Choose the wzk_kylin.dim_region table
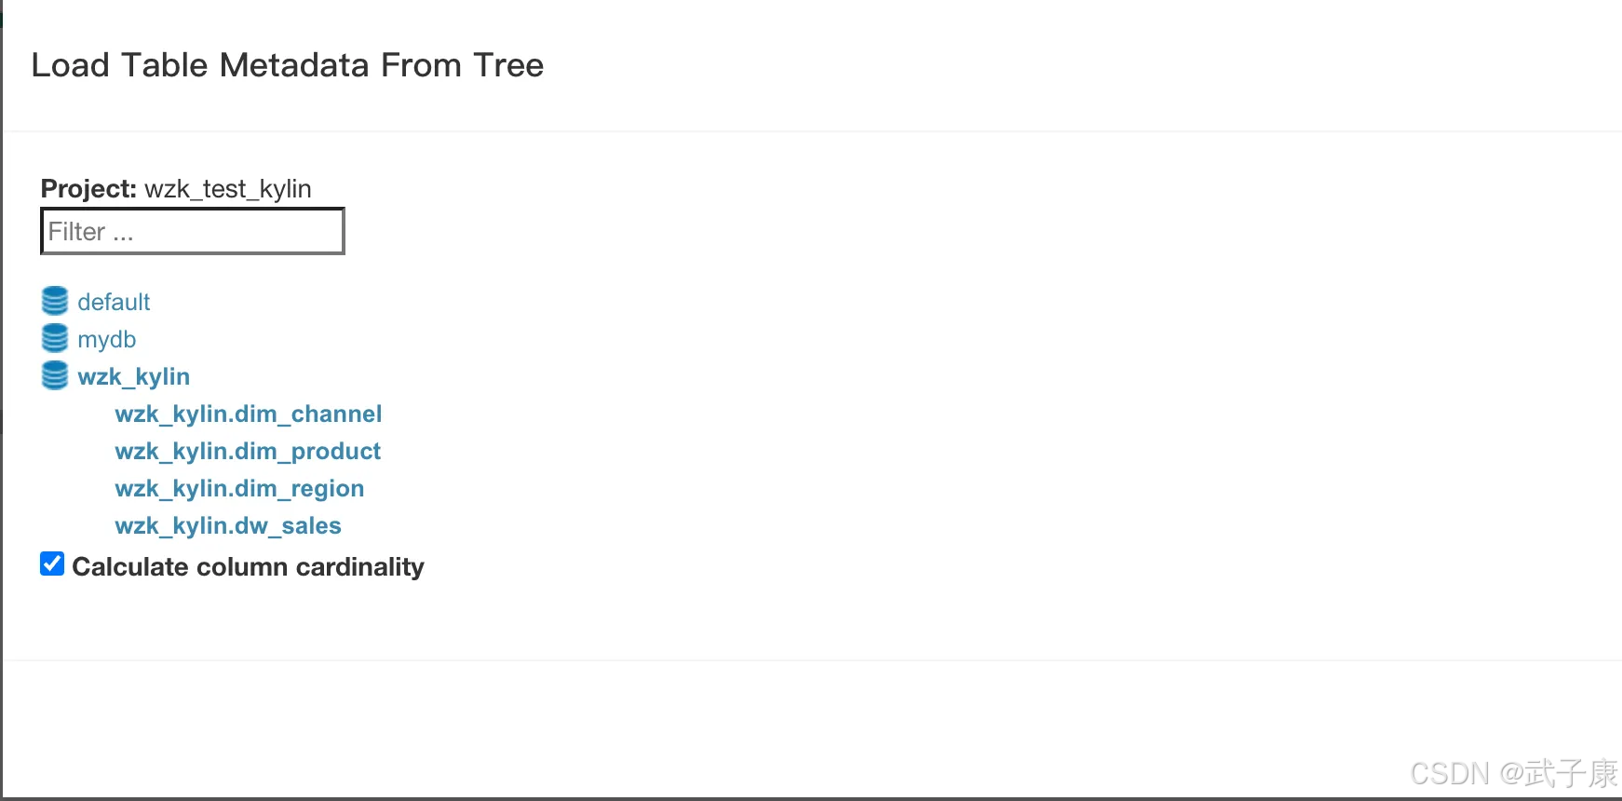This screenshot has height=801, width=1622. (239, 488)
